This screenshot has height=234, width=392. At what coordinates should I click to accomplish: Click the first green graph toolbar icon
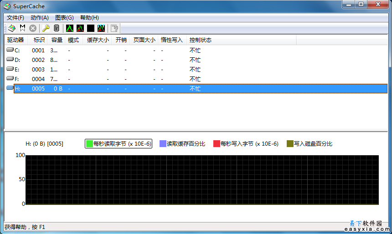[69, 28]
